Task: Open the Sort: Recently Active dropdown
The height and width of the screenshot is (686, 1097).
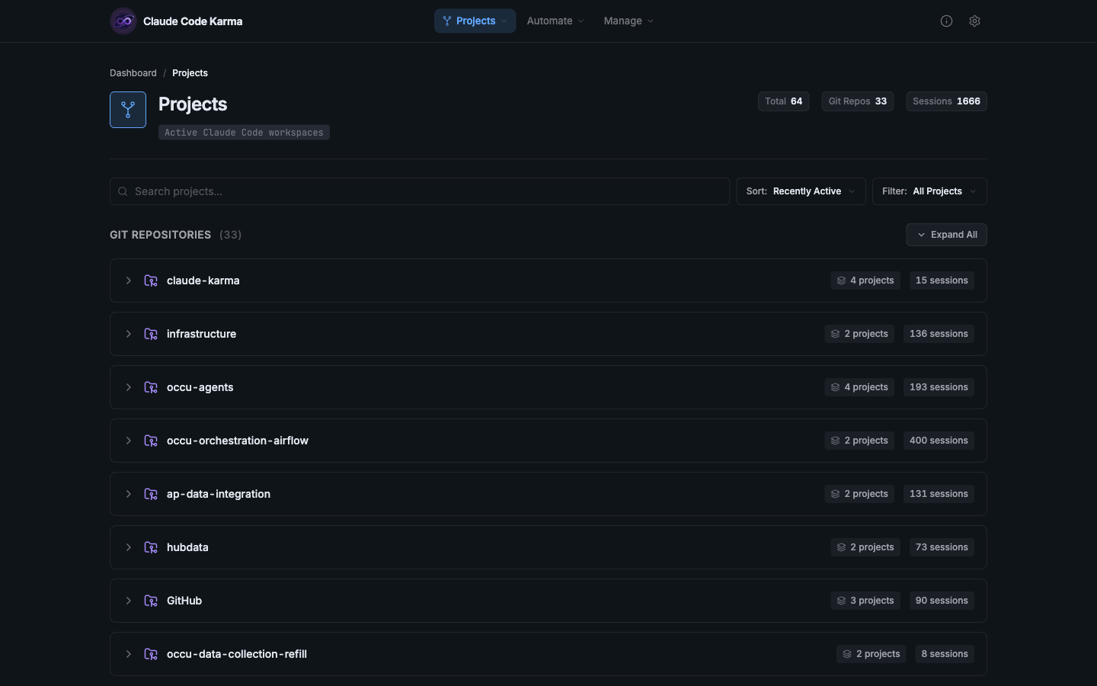Action: point(801,191)
